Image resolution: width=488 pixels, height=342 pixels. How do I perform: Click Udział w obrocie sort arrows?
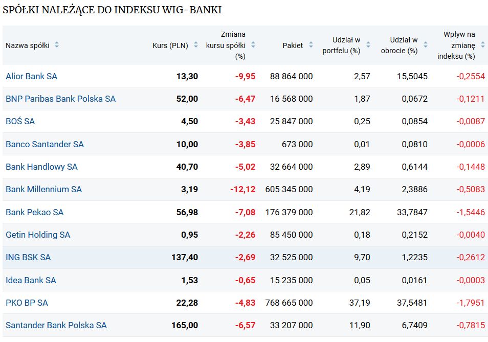(426, 45)
